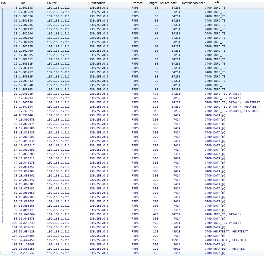Sort by the Protocol column header

coord(139,3)
